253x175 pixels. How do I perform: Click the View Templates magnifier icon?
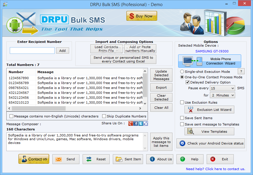pos(190,132)
